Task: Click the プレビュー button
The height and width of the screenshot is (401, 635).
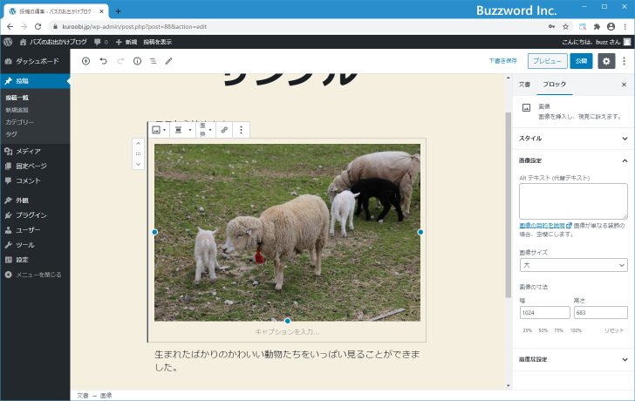Action: 546,61
